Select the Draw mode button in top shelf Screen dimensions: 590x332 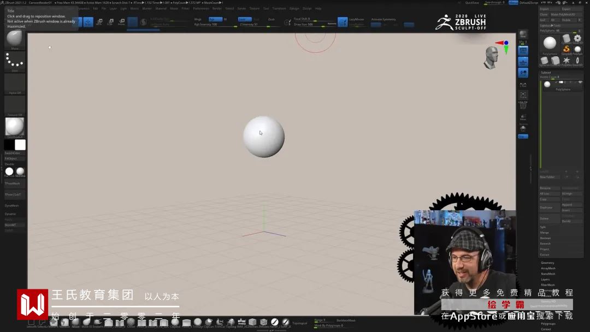coord(88,22)
